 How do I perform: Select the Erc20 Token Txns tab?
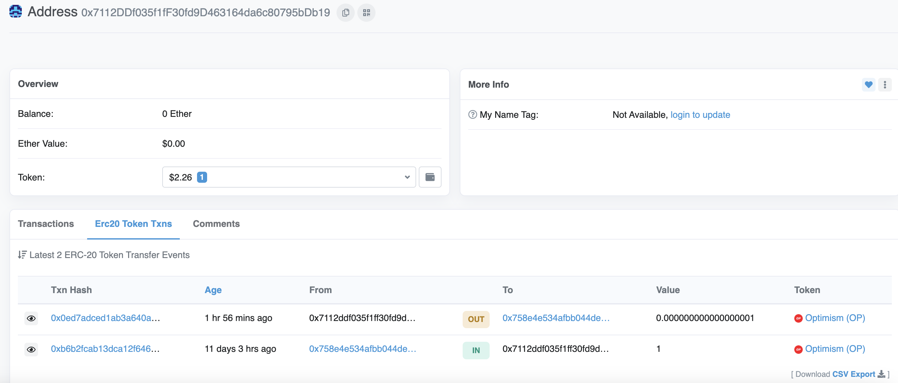pyautogui.click(x=134, y=224)
